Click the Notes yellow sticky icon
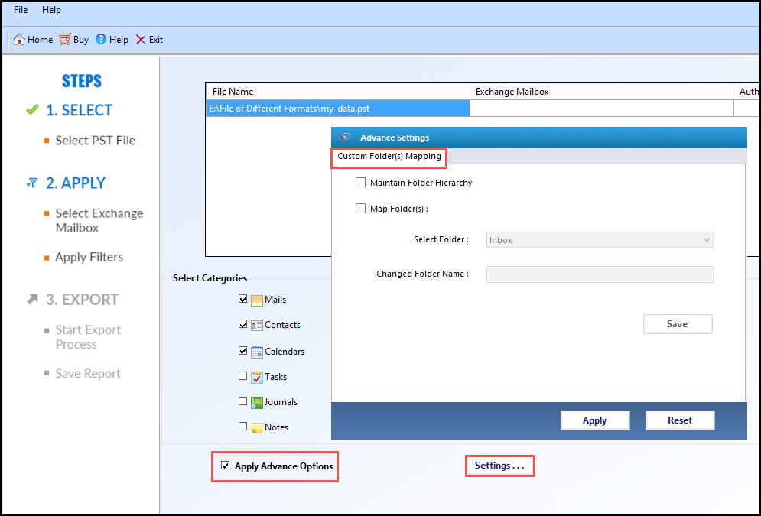 coord(257,427)
